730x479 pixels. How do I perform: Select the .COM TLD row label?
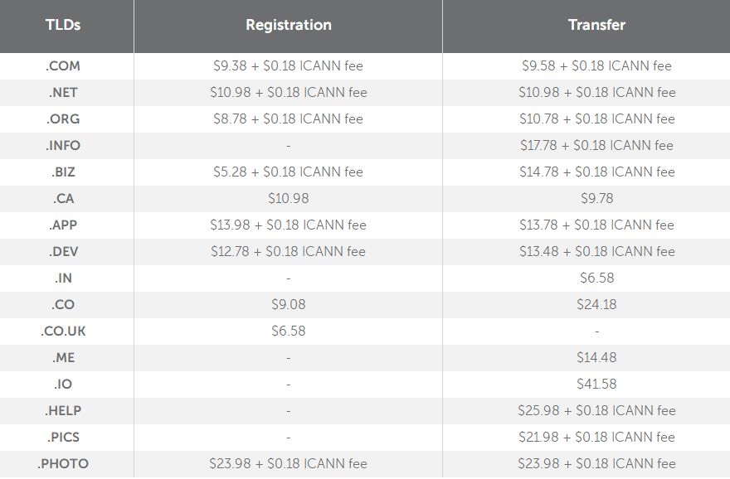click(63, 65)
